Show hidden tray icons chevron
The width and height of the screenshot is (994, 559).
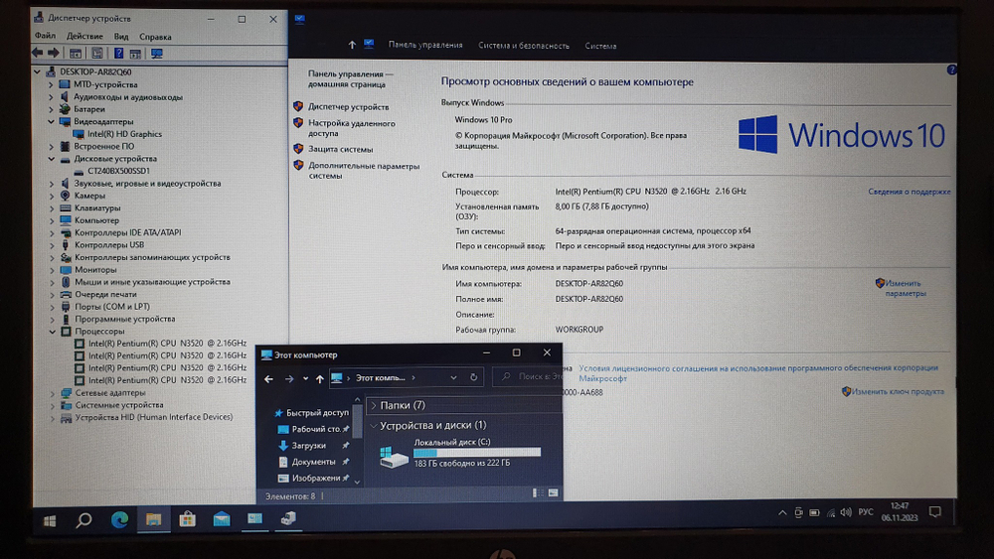click(782, 512)
